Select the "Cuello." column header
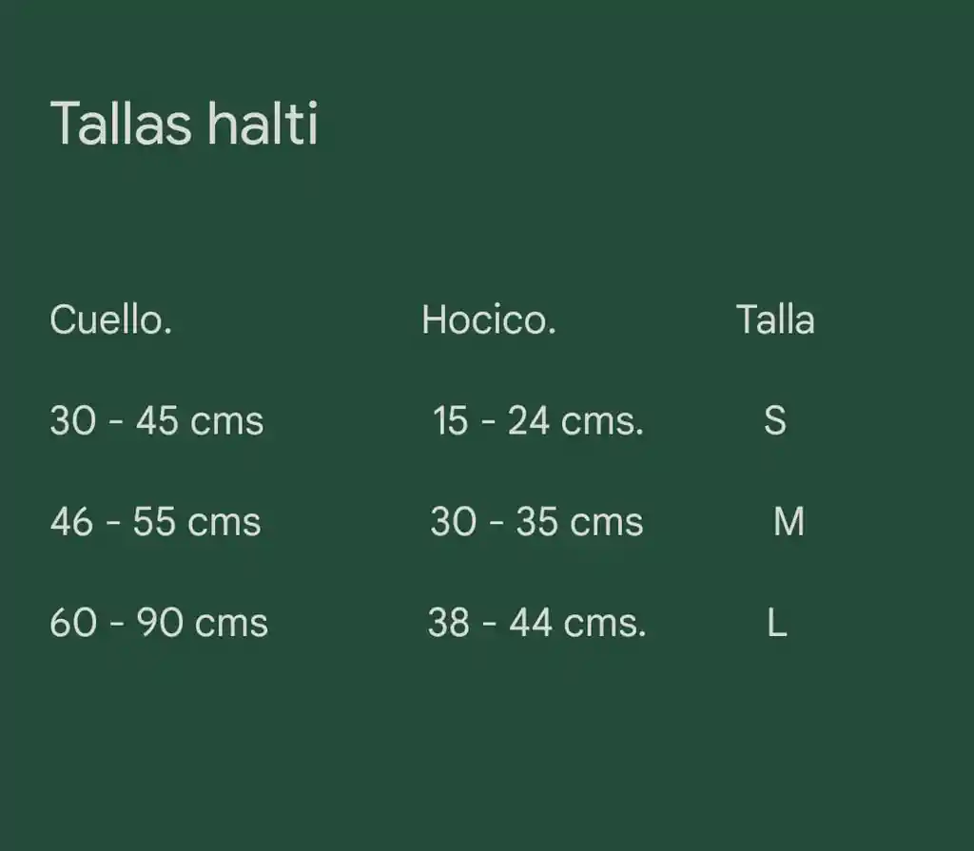The height and width of the screenshot is (851, 974). click(111, 319)
